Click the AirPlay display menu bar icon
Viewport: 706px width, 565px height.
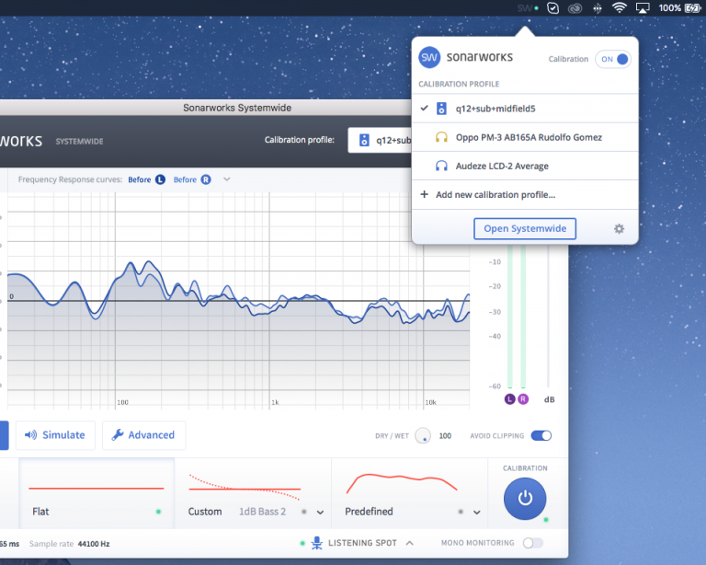(642, 8)
